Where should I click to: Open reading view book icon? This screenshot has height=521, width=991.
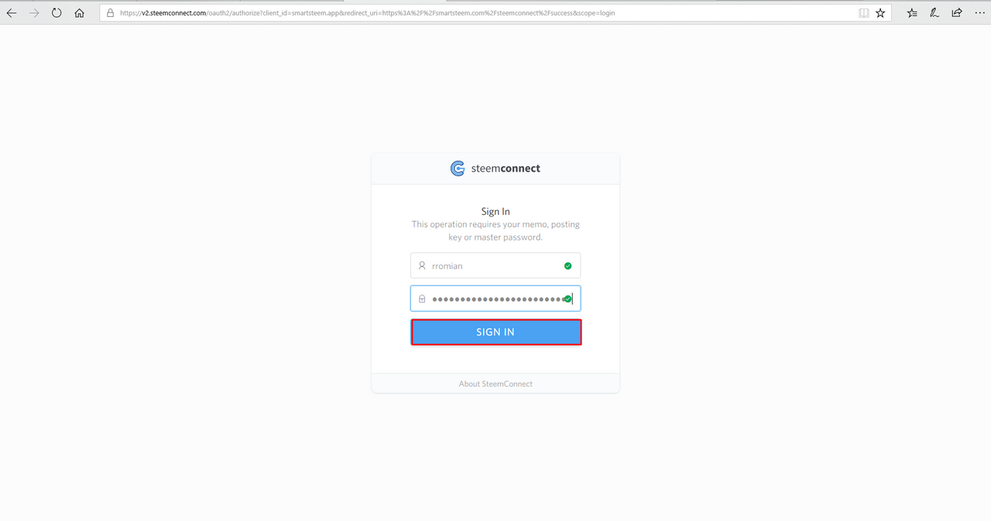864,13
